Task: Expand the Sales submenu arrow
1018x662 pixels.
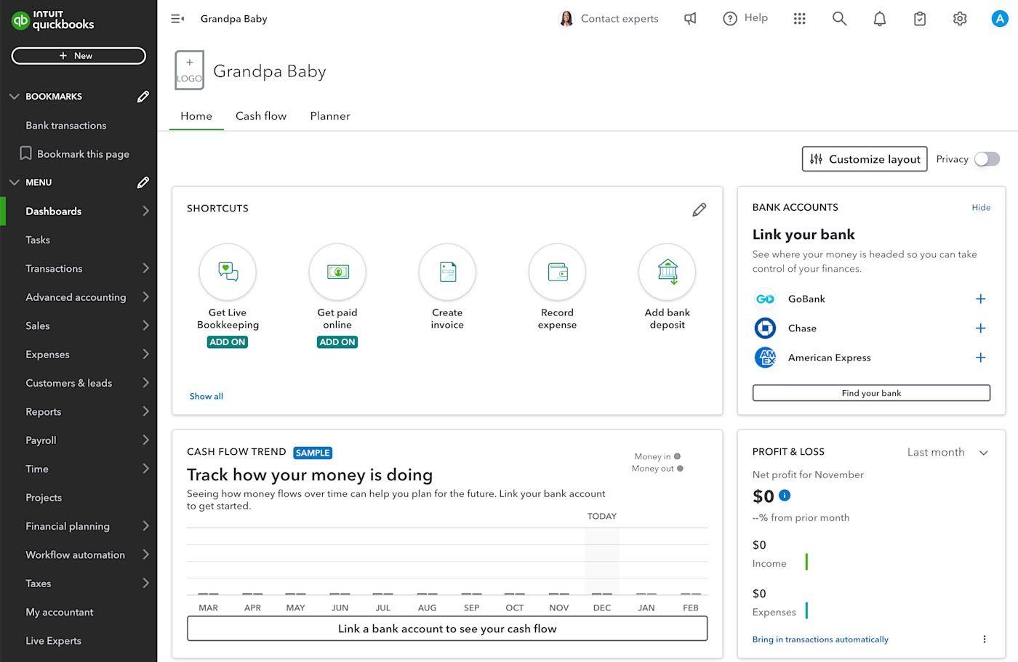Action: (x=145, y=326)
